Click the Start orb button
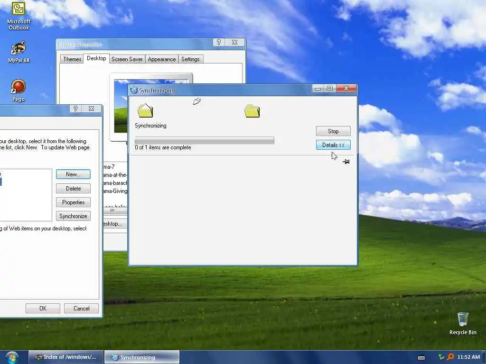This screenshot has height=364, width=486. point(12,357)
